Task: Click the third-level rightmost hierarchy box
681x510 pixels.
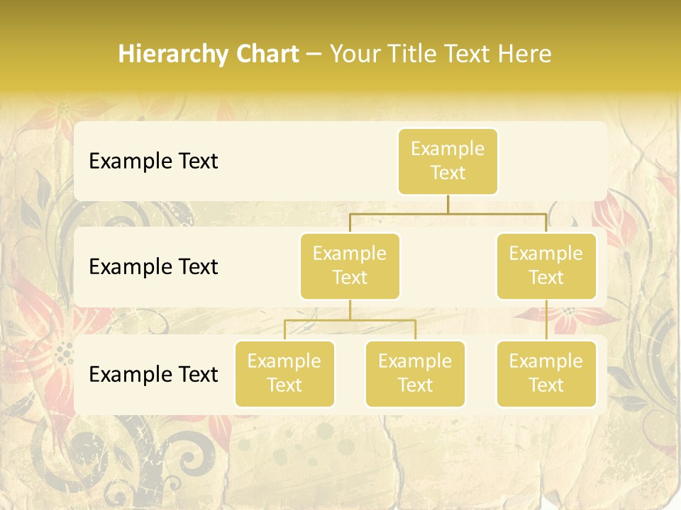Action: 546,374
